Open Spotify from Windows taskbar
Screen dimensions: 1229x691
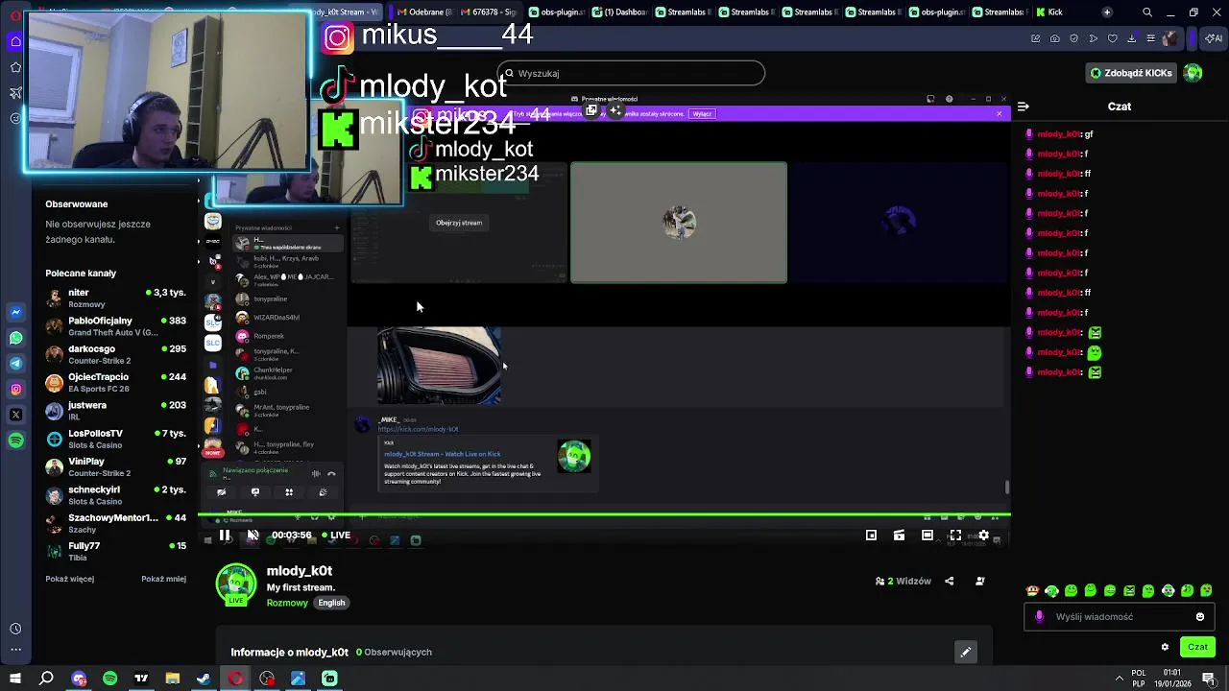(109, 679)
